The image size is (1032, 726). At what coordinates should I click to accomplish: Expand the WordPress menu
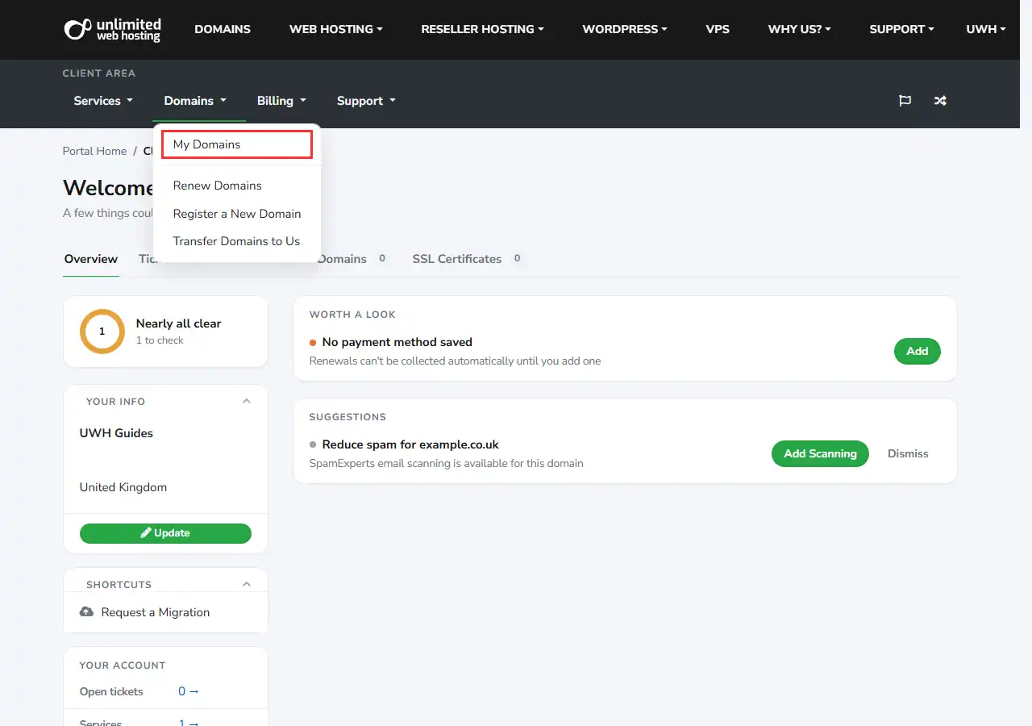tap(625, 29)
